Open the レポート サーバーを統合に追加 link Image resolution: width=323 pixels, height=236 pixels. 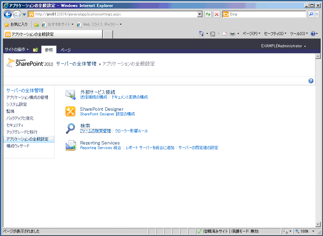click(x=150, y=148)
